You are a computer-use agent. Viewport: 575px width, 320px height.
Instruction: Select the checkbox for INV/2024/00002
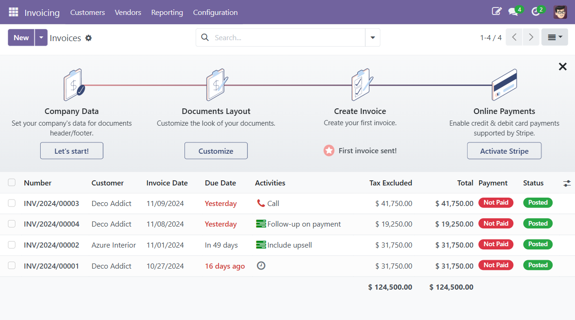(x=12, y=245)
